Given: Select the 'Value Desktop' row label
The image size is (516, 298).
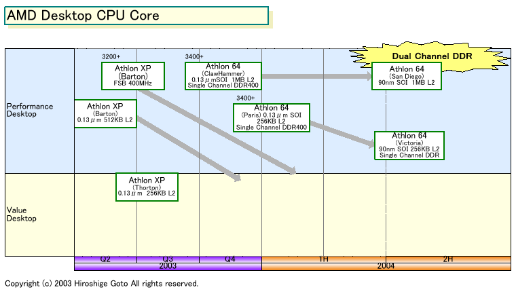Looking at the screenshot, I should click(22, 214).
